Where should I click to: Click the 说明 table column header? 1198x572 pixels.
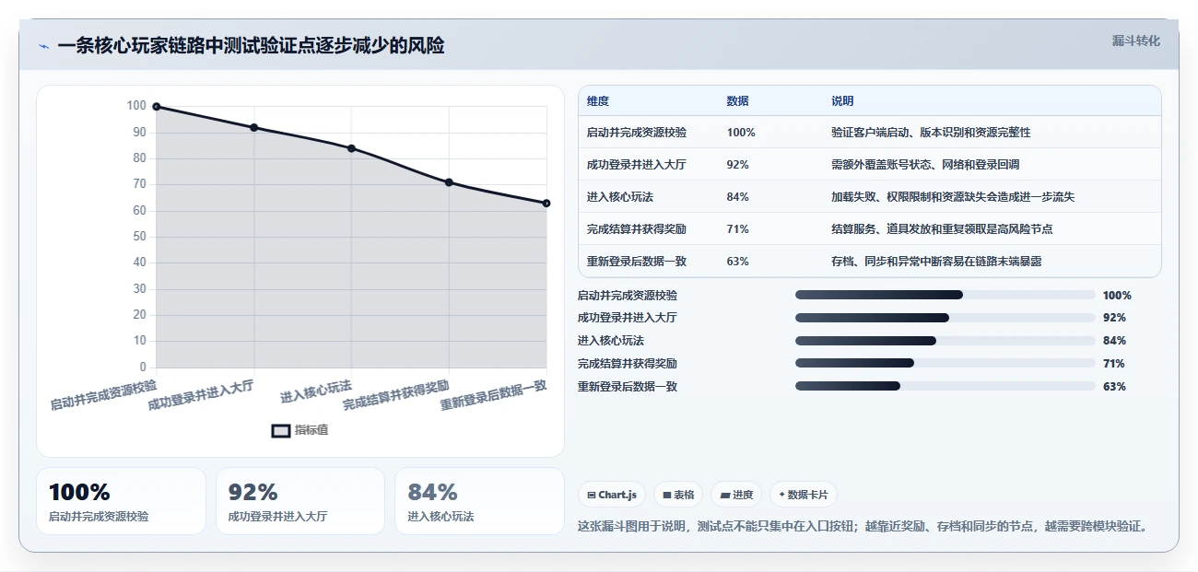(x=842, y=101)
